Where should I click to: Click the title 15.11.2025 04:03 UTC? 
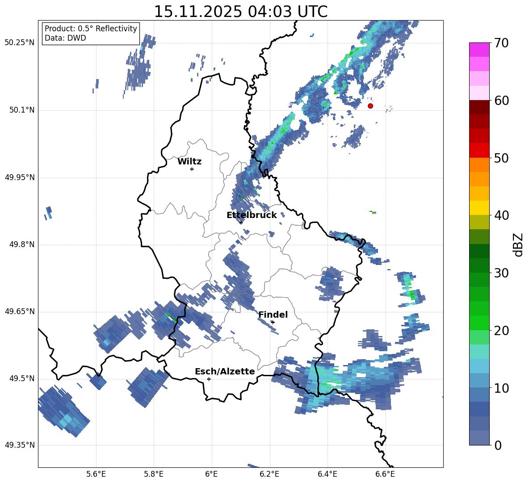pos(240,12)
